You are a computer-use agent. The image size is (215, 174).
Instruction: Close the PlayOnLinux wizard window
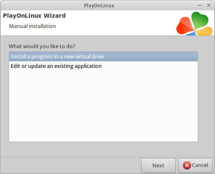pyautogui.click(x=209, y=5)
